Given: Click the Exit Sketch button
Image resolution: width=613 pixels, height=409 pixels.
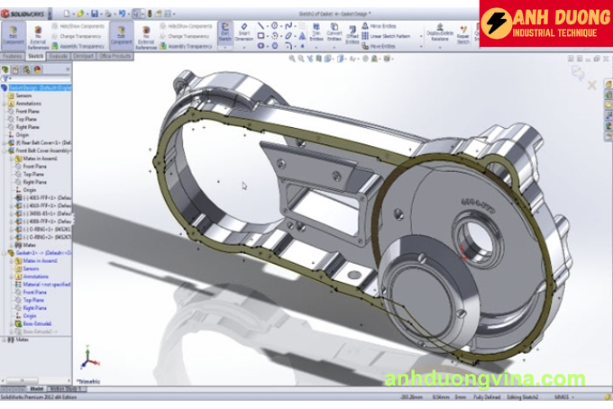Looking at the screenshot, I should tap(224, 34).
